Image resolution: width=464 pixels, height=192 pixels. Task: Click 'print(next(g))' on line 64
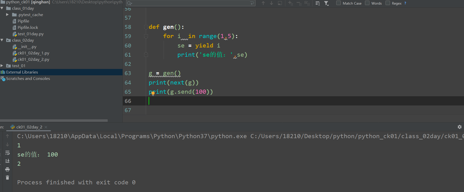coord(174,82)
